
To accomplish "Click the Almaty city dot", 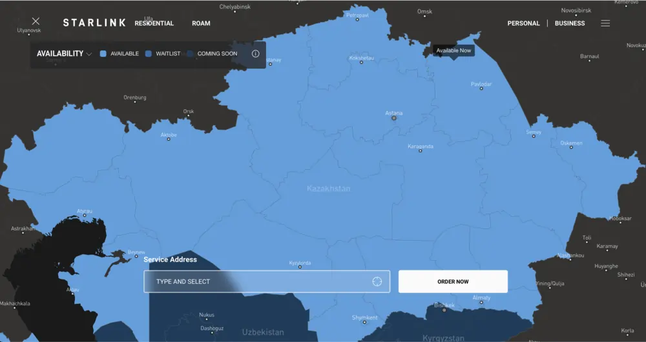I will click(x=482, y=303).
